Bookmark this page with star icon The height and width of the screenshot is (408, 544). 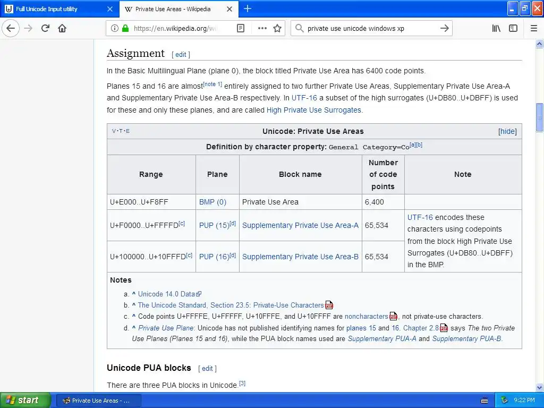(277, 29)
